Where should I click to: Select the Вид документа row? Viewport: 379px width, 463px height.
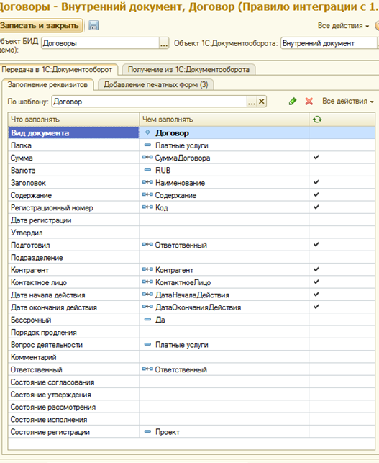(x=191, y=133)
